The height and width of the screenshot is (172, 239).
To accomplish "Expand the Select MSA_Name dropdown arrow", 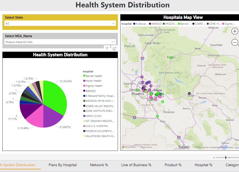I will click(x=113, y=42).
